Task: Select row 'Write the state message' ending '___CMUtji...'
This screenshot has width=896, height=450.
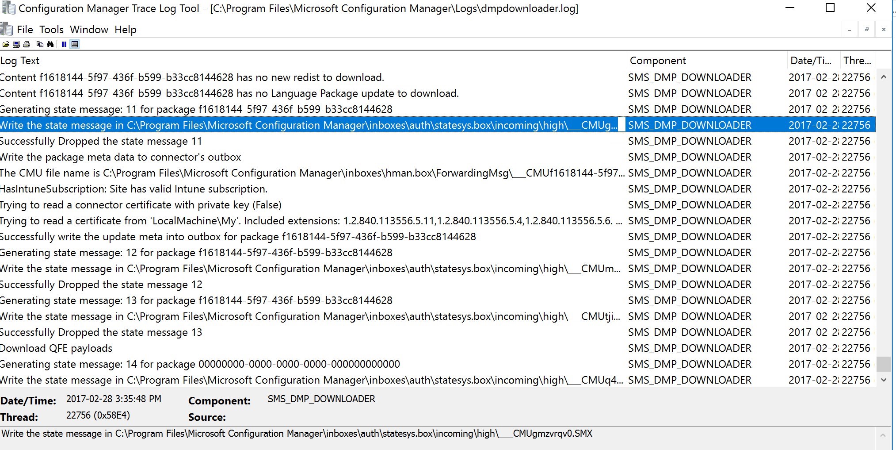Action: pyautogui.click(x=438, y=316)
